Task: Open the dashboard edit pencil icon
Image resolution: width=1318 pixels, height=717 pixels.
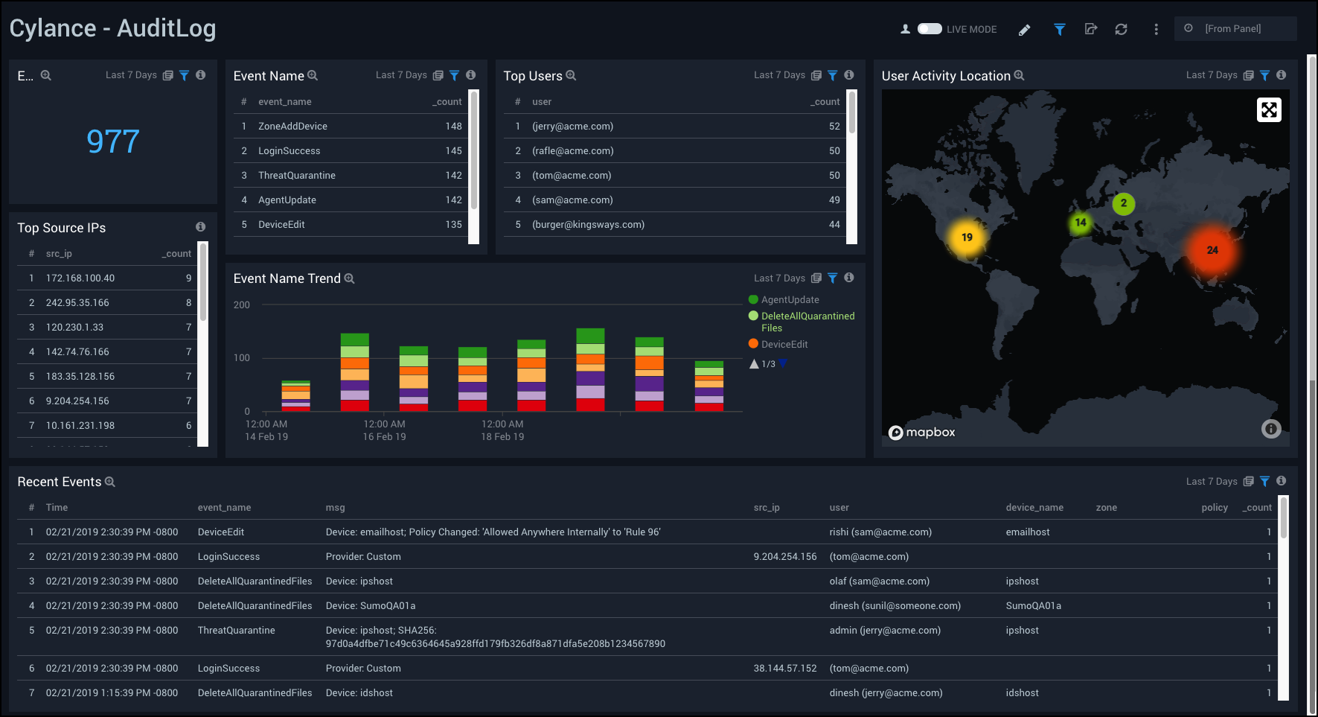Action: pos(1024,29)
